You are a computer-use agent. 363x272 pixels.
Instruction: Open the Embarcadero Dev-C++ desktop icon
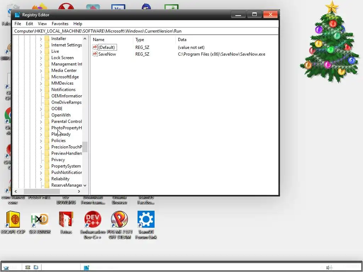[93, 225]
